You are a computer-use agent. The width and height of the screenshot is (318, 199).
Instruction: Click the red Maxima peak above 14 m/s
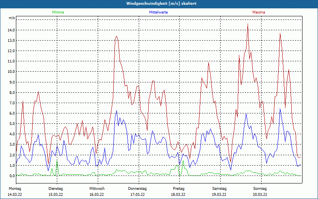tap(248, 24)
